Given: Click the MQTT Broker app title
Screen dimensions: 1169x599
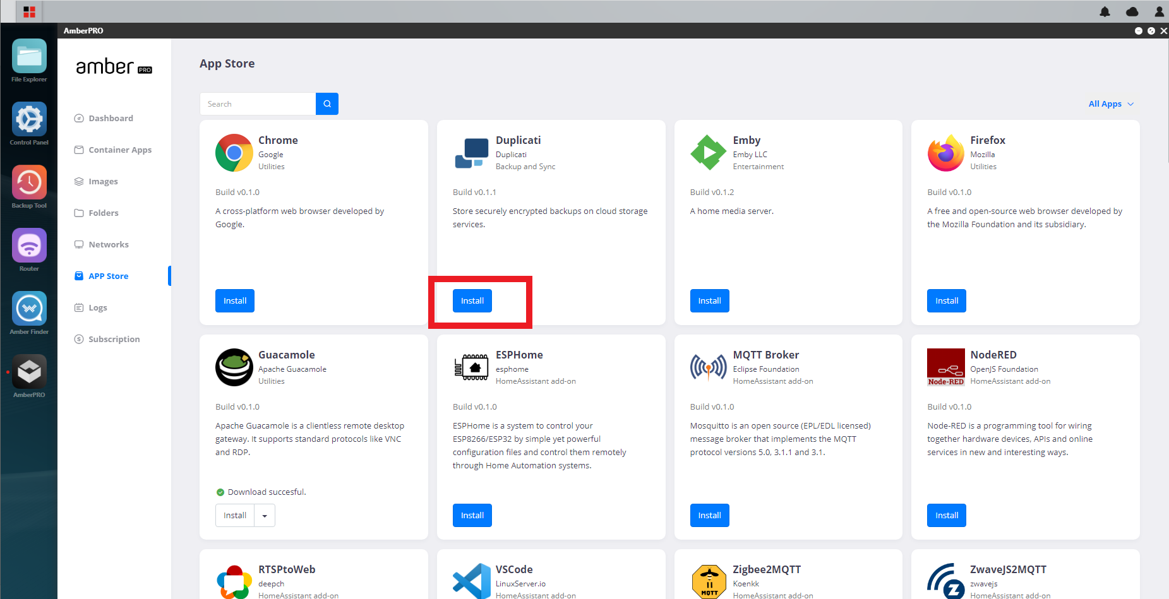Looking at the screenshot, I should pos(766,355).
